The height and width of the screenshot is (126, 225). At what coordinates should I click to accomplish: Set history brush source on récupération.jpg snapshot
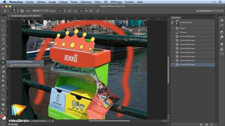click(x=173, y=22)
